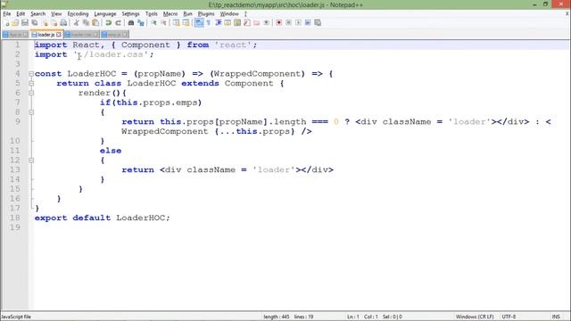
Task: Open User Defined Language toolbar icon
Action: (228, 23)
